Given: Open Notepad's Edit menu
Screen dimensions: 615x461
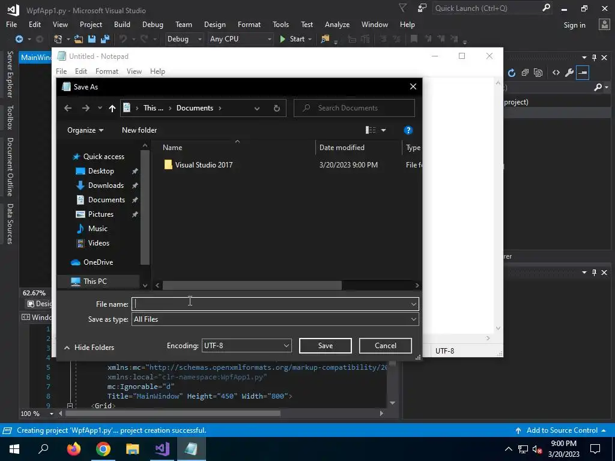Looking at the screenshot, I should point(81,71).
